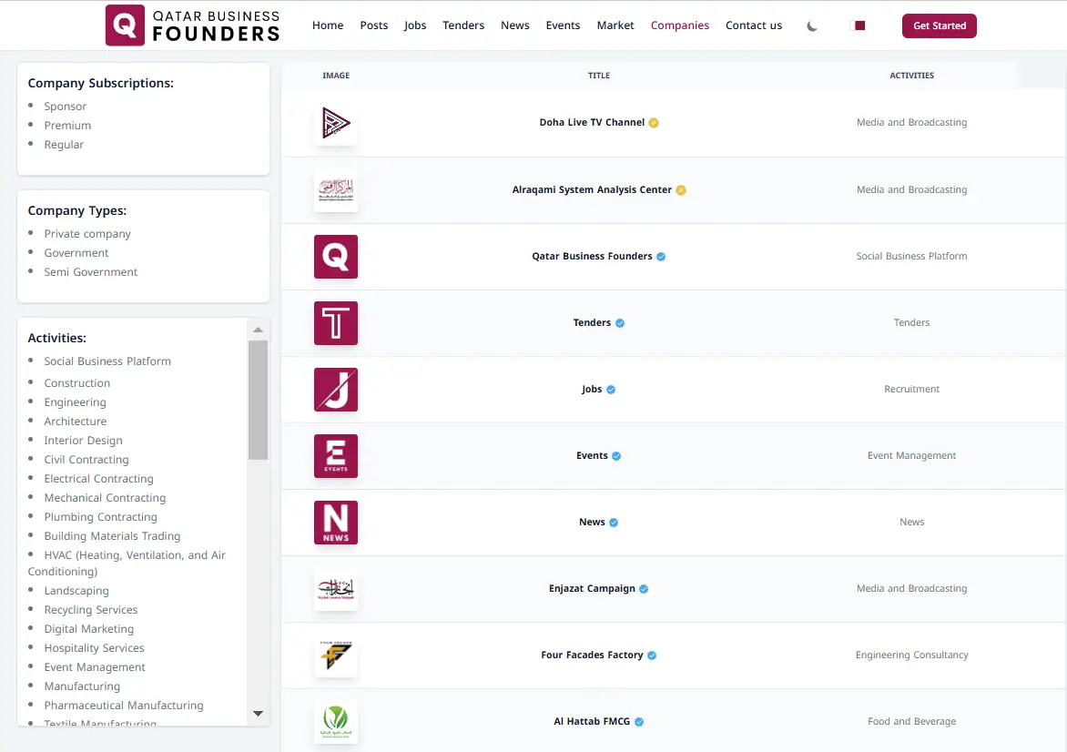Open the Tenders company T logo

(x=335, y=323)
